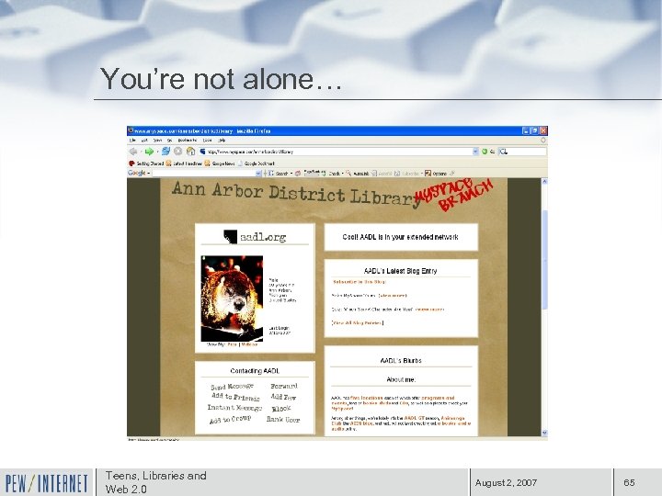This screenshot has width=662, height=496.
Task: Open the Tools menu
Action: [207, 140]
